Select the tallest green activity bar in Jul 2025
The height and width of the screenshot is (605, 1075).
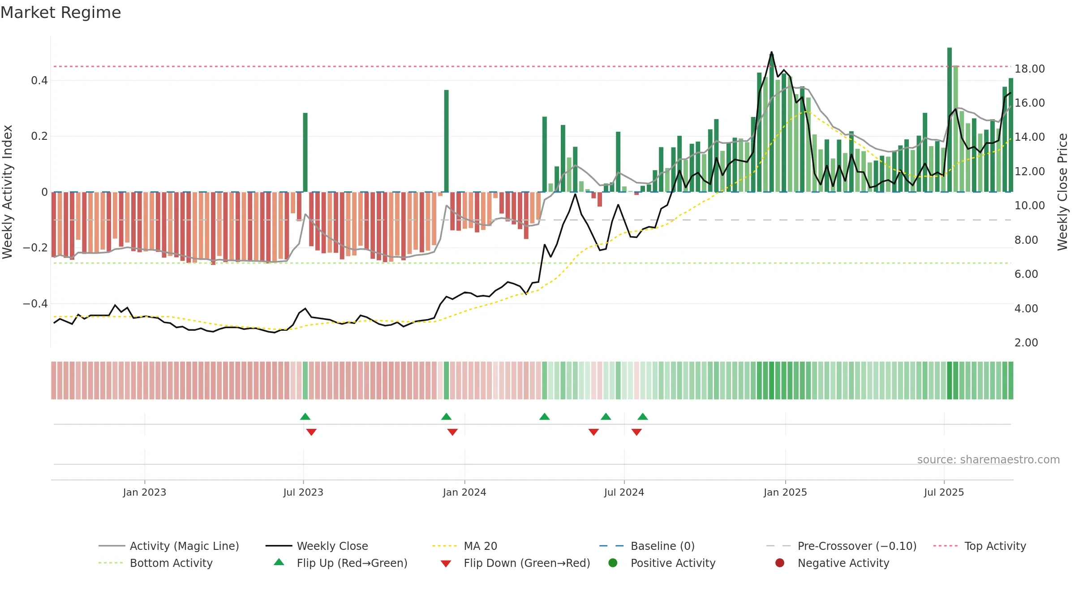[x=950, y=120]
